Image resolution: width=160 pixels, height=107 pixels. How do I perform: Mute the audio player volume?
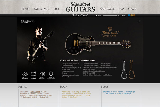click(123, 15)
